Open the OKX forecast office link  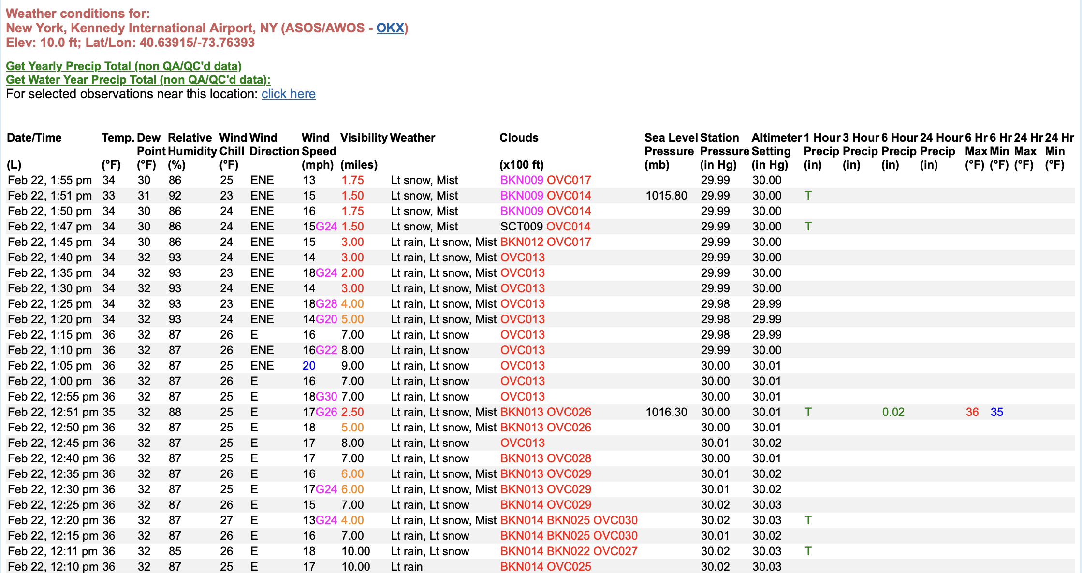click(x=390, y=28)
